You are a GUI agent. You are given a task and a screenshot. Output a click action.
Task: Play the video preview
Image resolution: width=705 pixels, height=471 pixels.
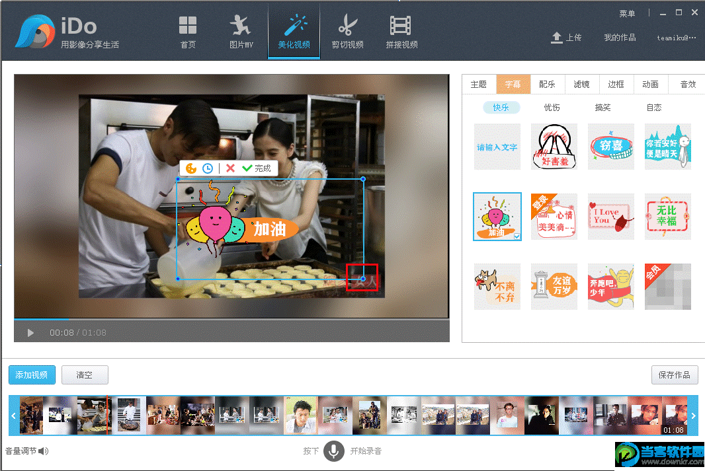tap(30, 333)
